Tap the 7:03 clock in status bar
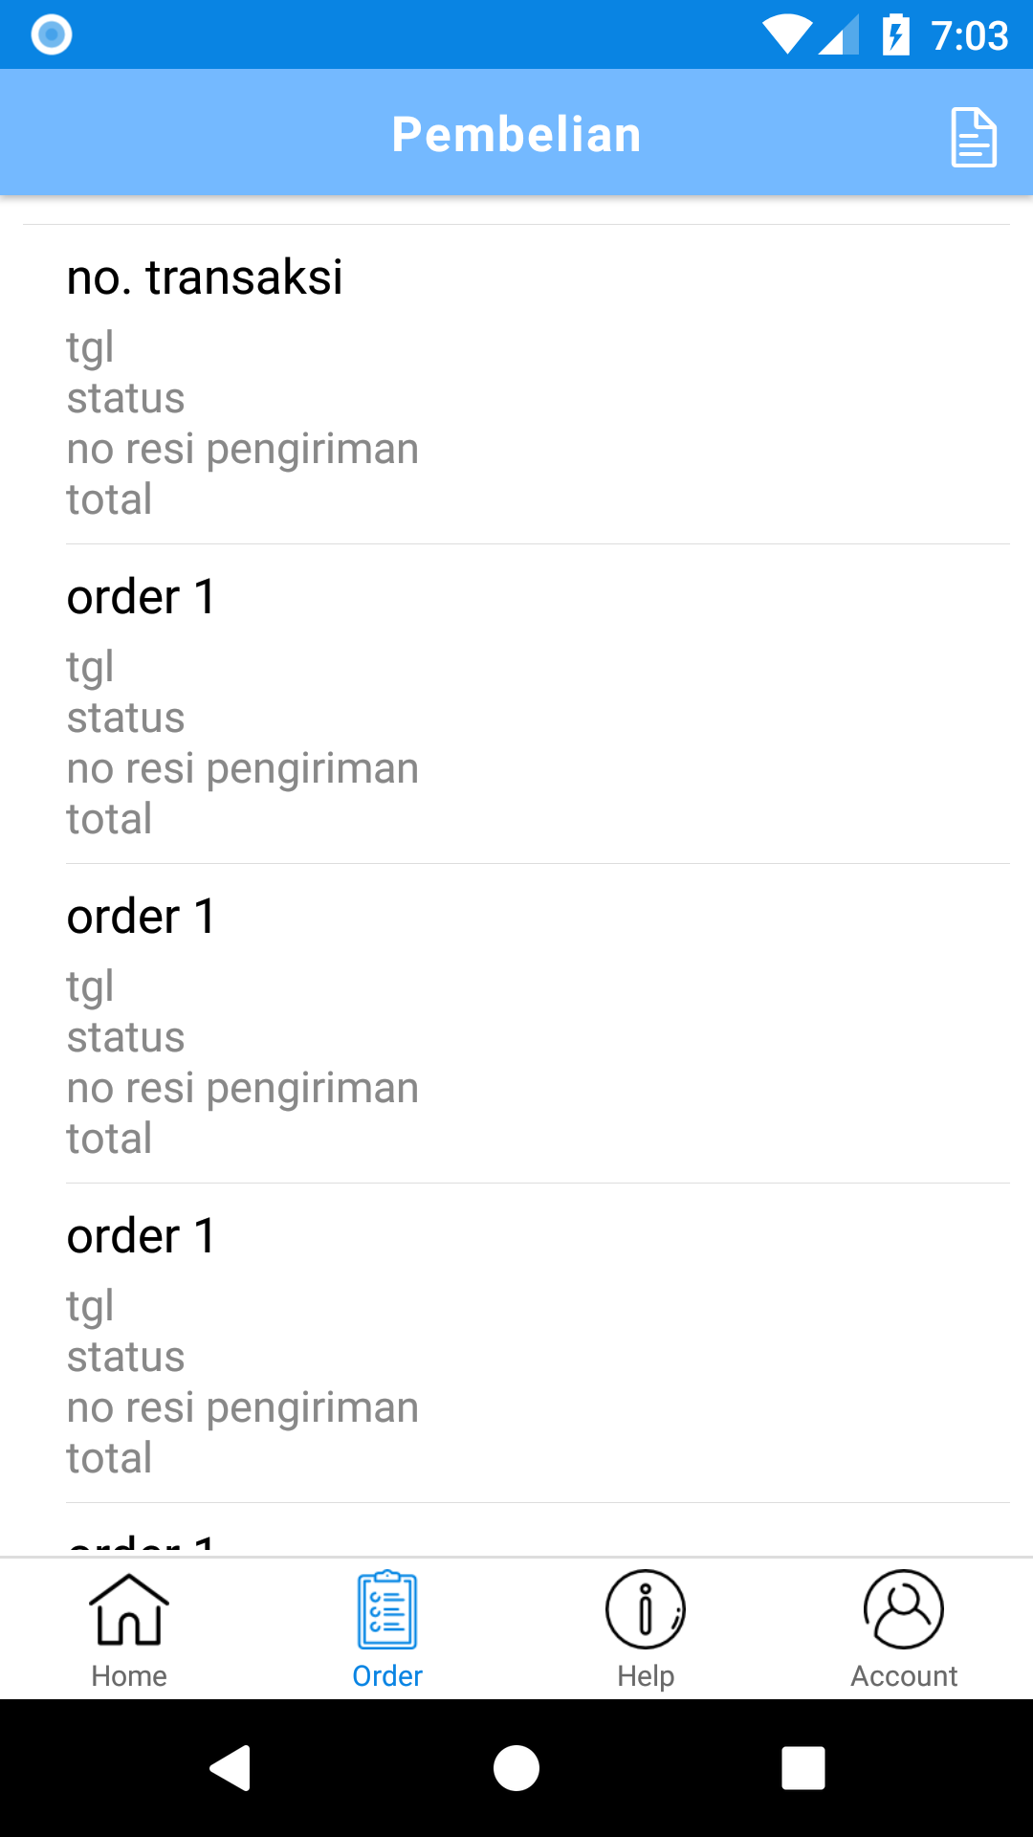The height and width of the screenshot is (1837, 1033). coord(970,35)
